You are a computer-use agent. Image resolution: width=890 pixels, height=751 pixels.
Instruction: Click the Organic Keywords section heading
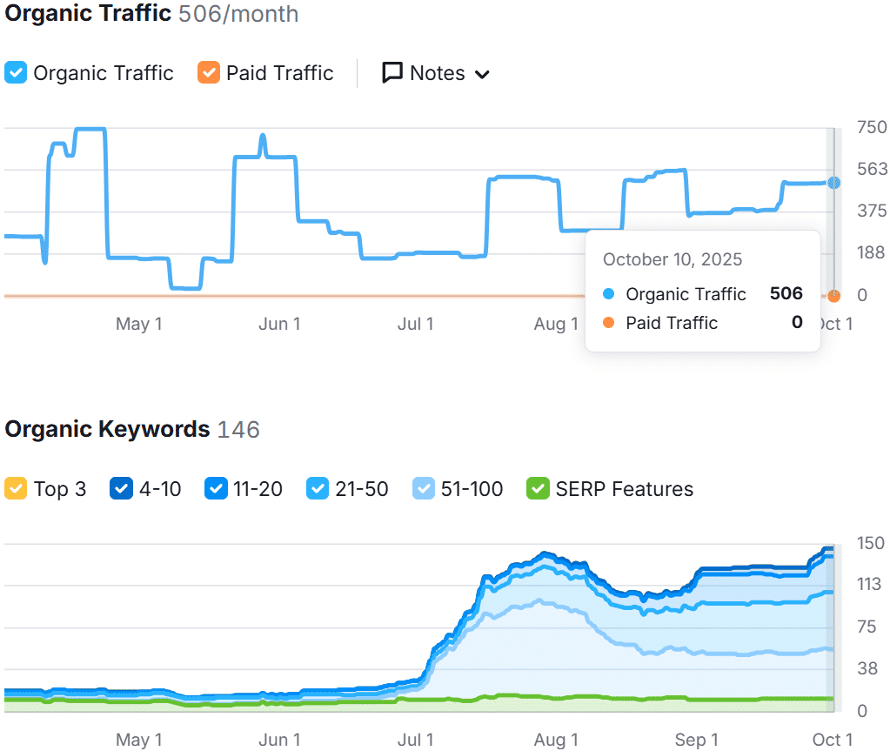pyautogui.click(x=107, y=429)
